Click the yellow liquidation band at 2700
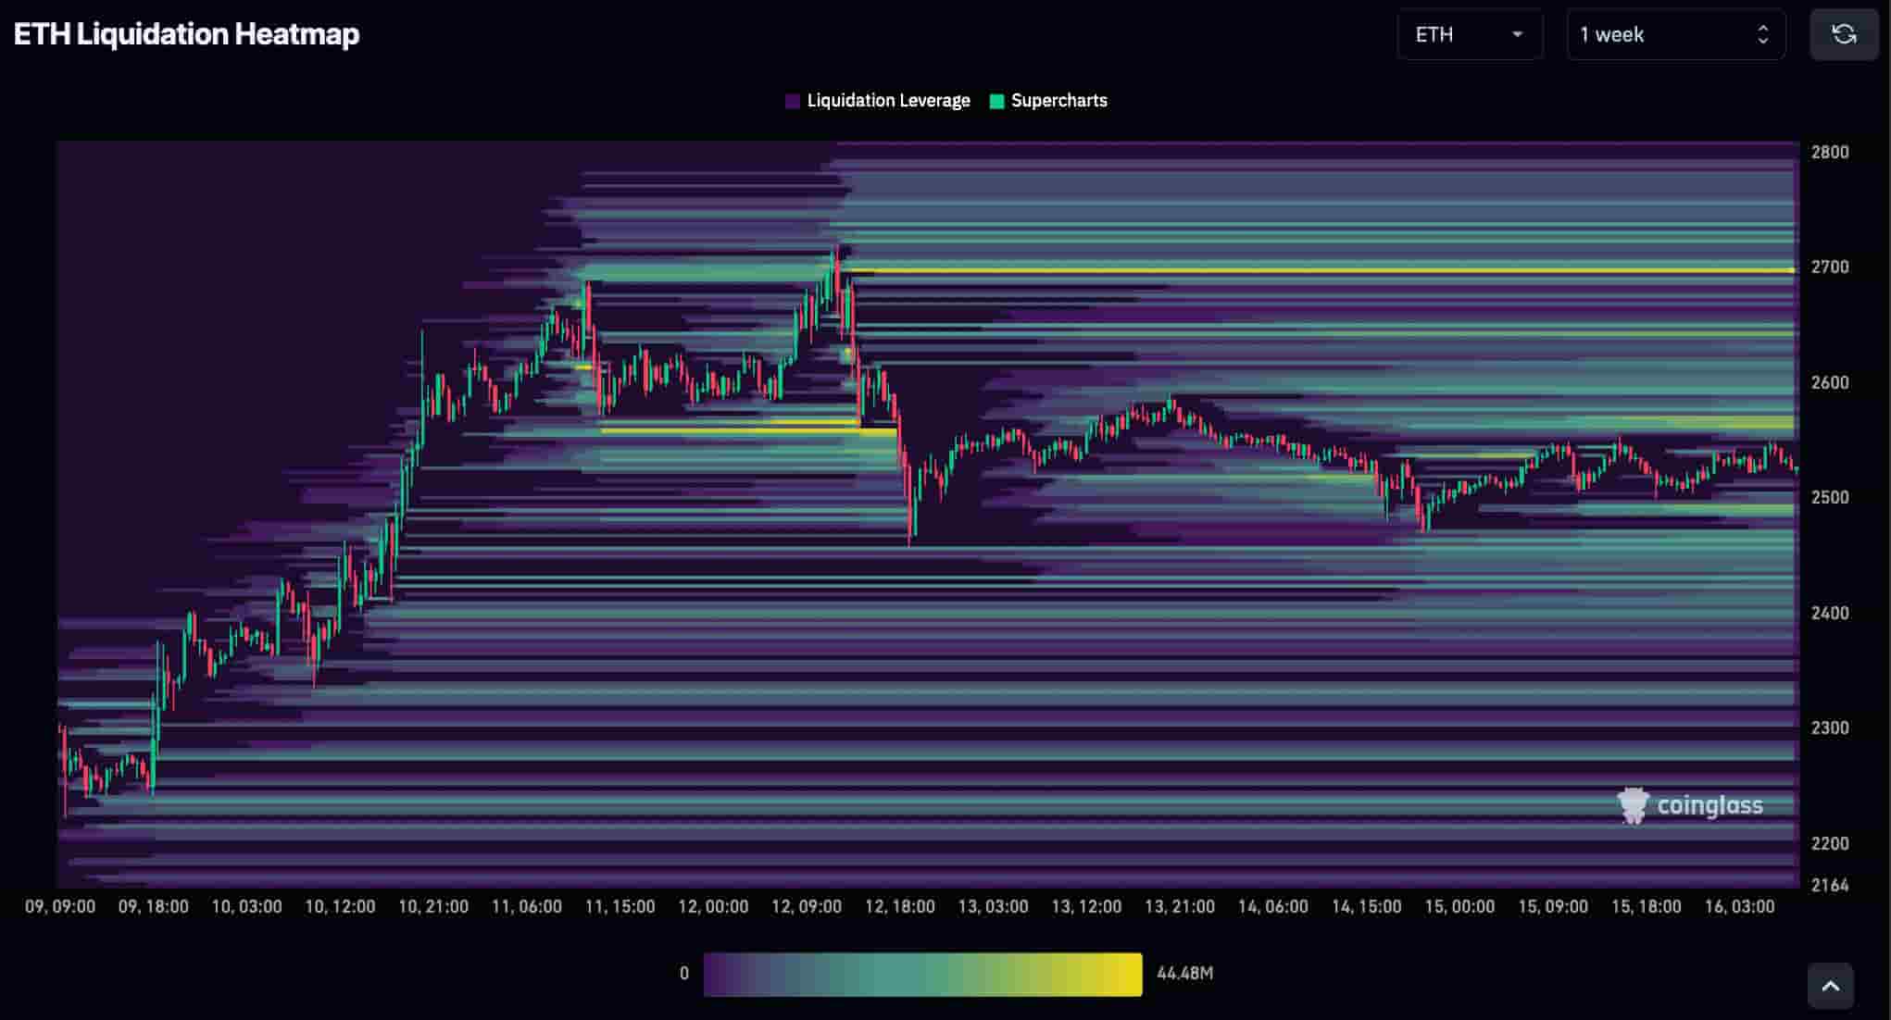This screenshot has width=1891, height=1020. [1296, 270]
